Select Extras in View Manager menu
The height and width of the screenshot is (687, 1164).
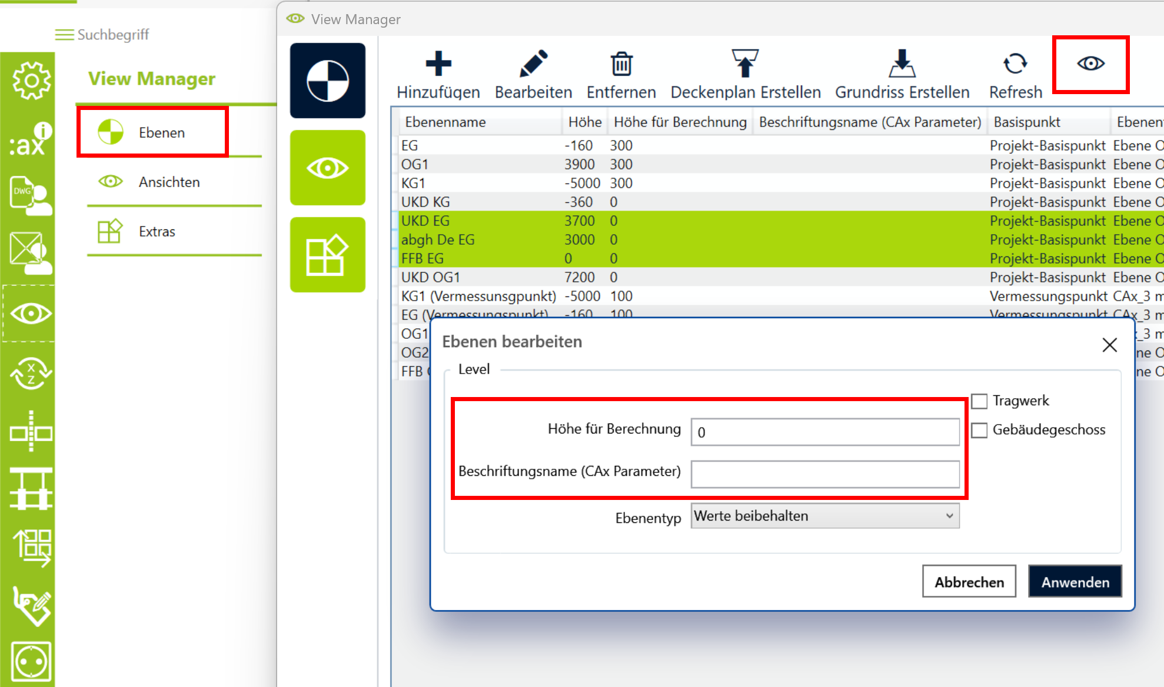(x=157, y=232)
